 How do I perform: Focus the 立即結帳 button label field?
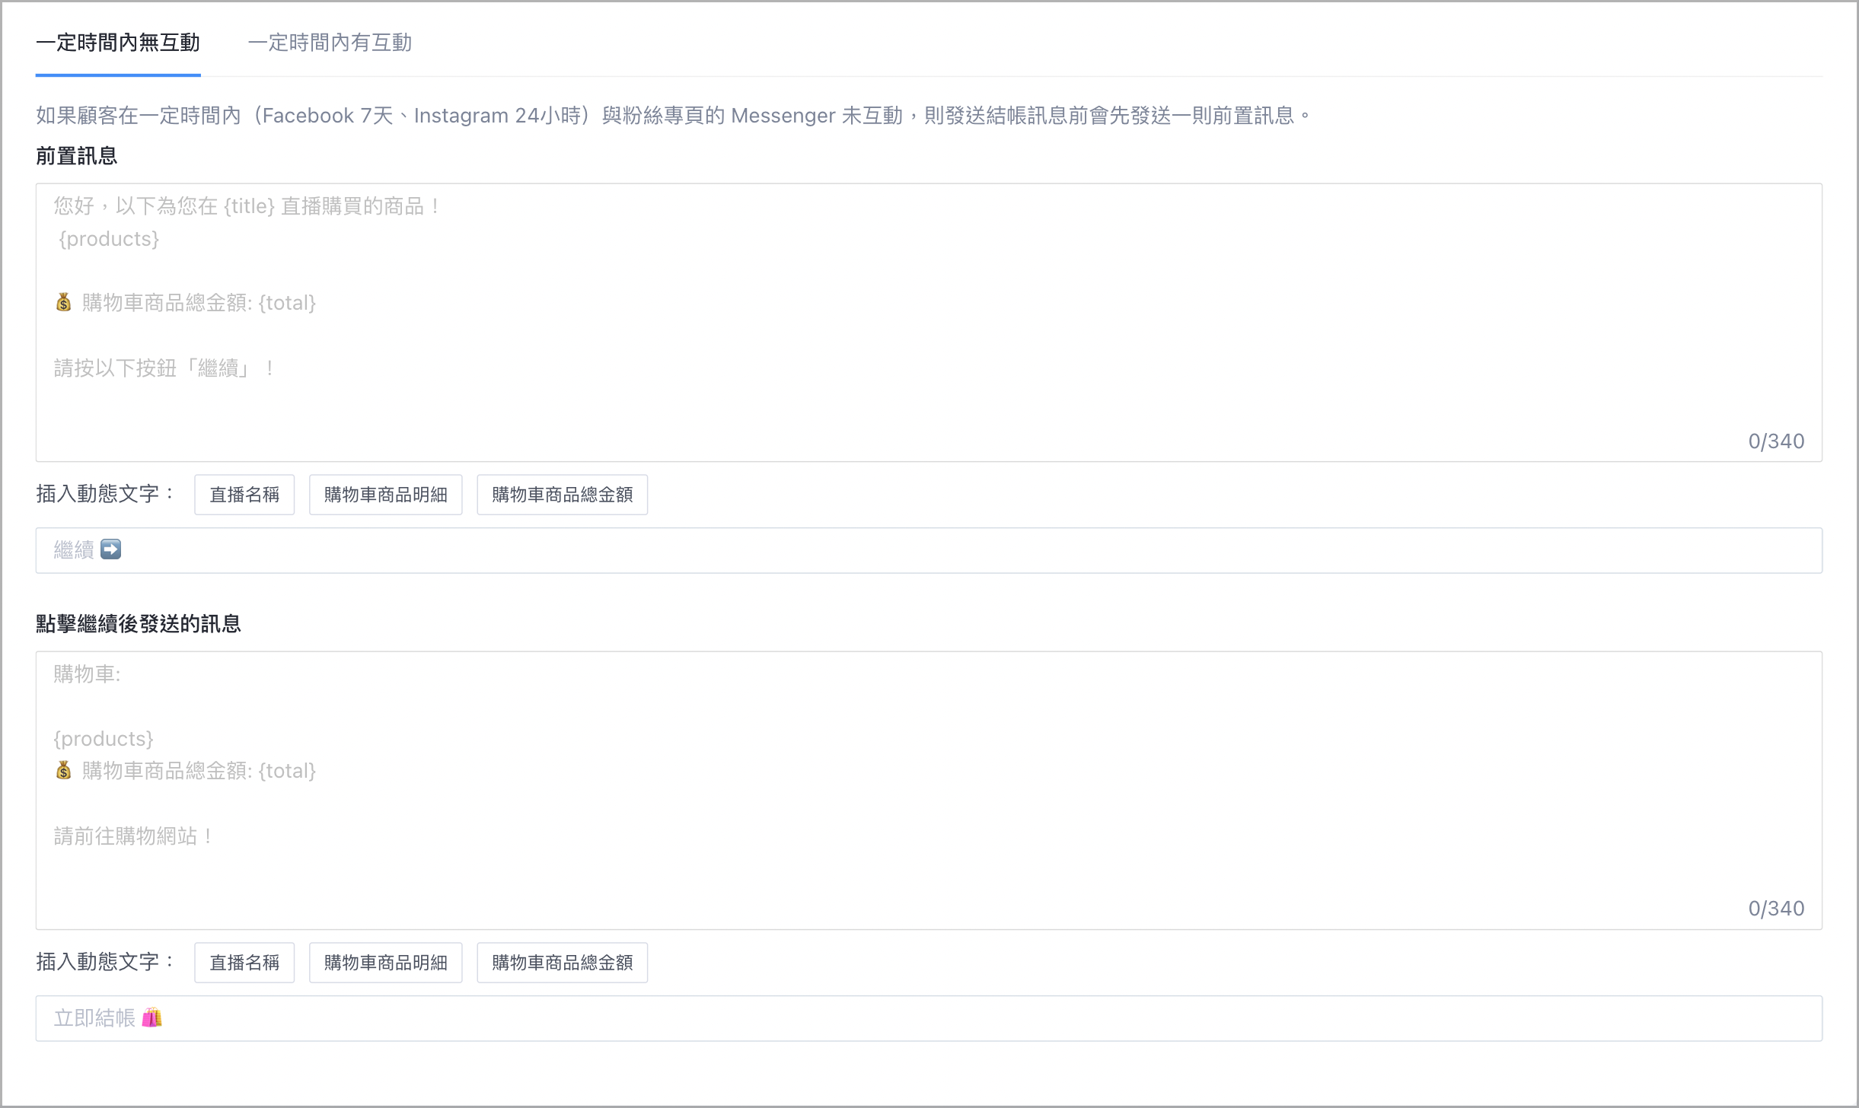(929, 1018)
